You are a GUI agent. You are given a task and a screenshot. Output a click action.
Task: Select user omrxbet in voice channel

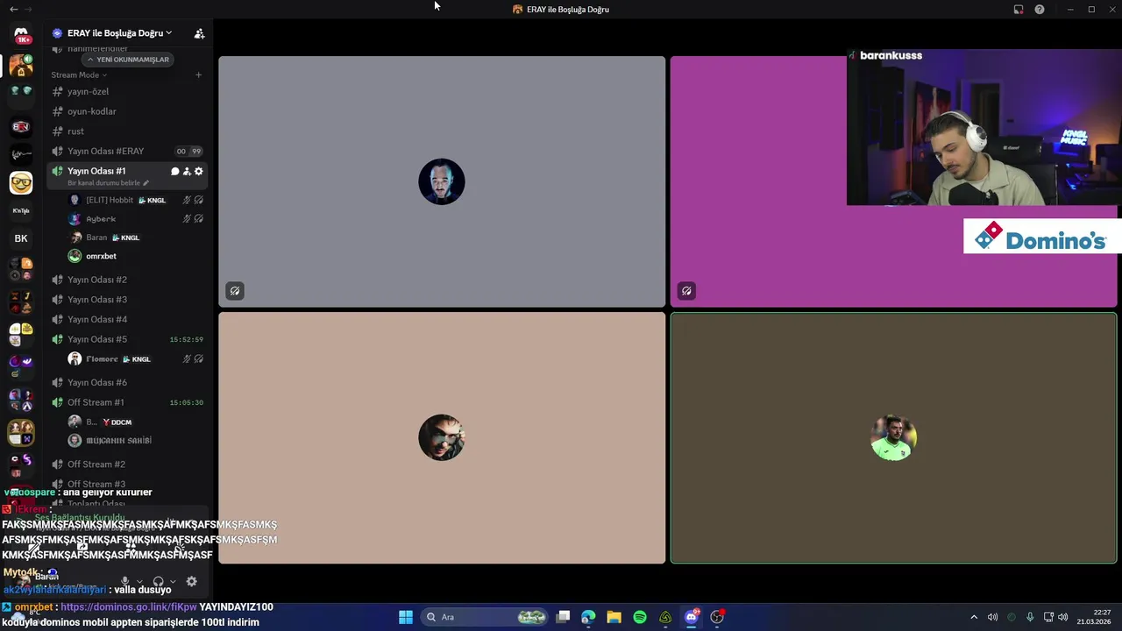coord(136,256)
